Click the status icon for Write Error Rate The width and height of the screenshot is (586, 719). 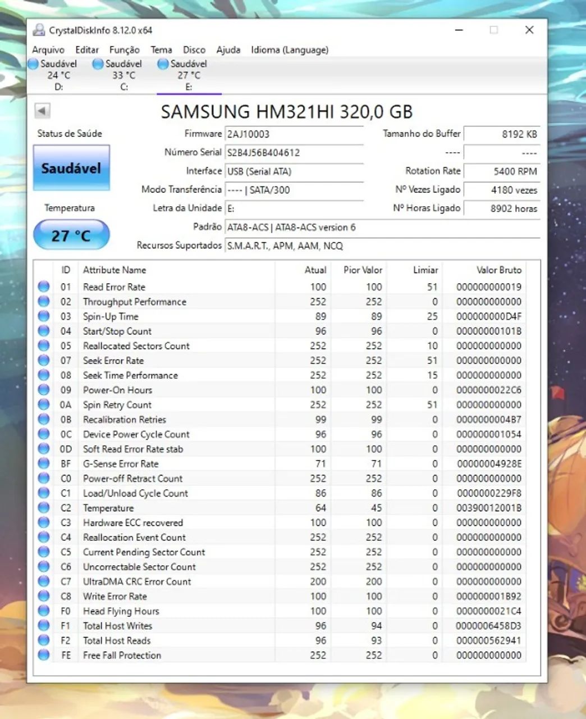click(43, 597)
